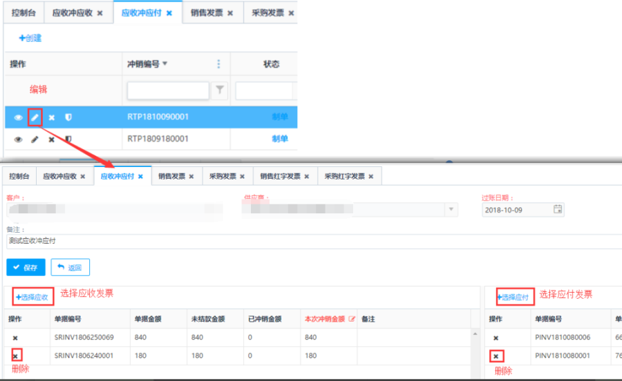Click +选择应付 to add payable invoices
The height and width of the screenshot is (381, 622).
[514, 297]
